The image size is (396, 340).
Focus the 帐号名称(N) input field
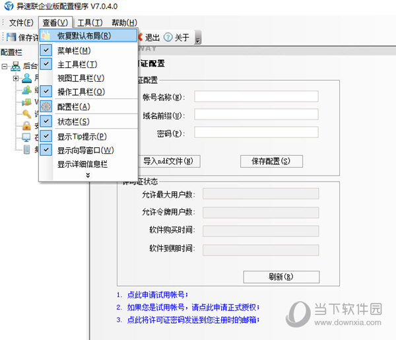pos(256,96)
